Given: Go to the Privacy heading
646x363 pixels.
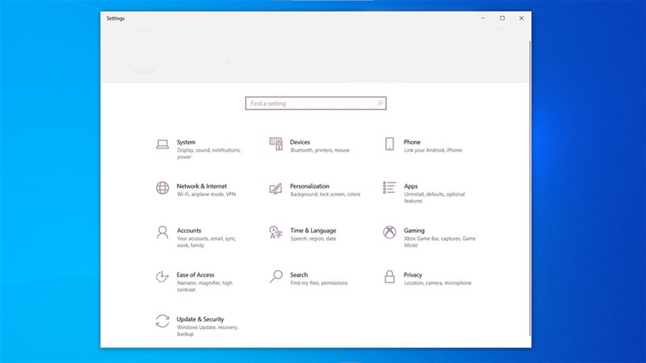Looking at the screenshot, I should click(x=413, y=274).
